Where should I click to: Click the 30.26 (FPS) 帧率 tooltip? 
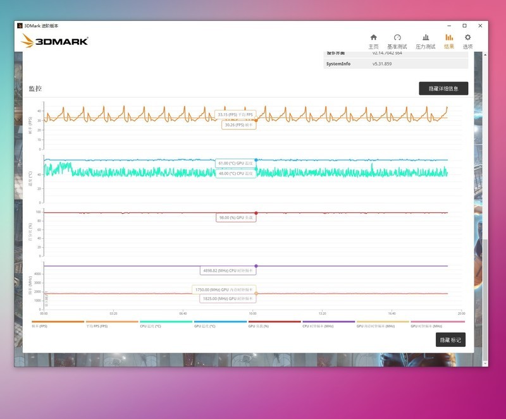239,125
